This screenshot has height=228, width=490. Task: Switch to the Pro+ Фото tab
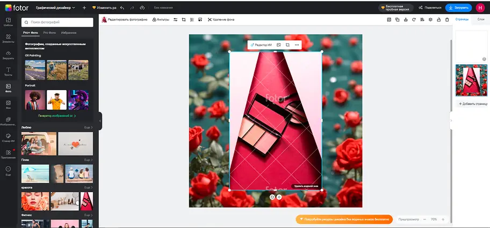[30, 33]
